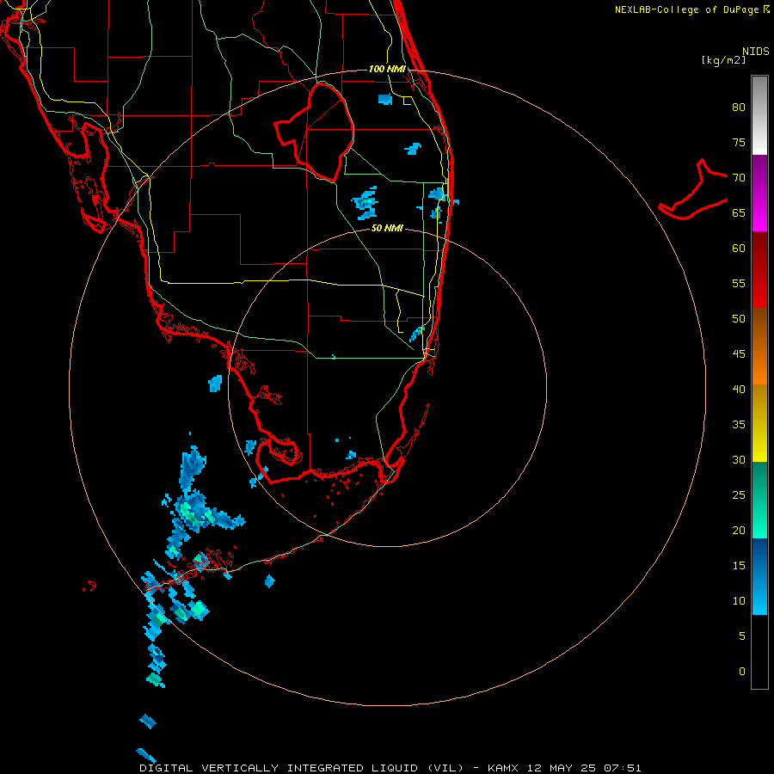The image size is (774, 774).
Task: Click the 50 value on the legend scale
Action: [x=739, y=318]
